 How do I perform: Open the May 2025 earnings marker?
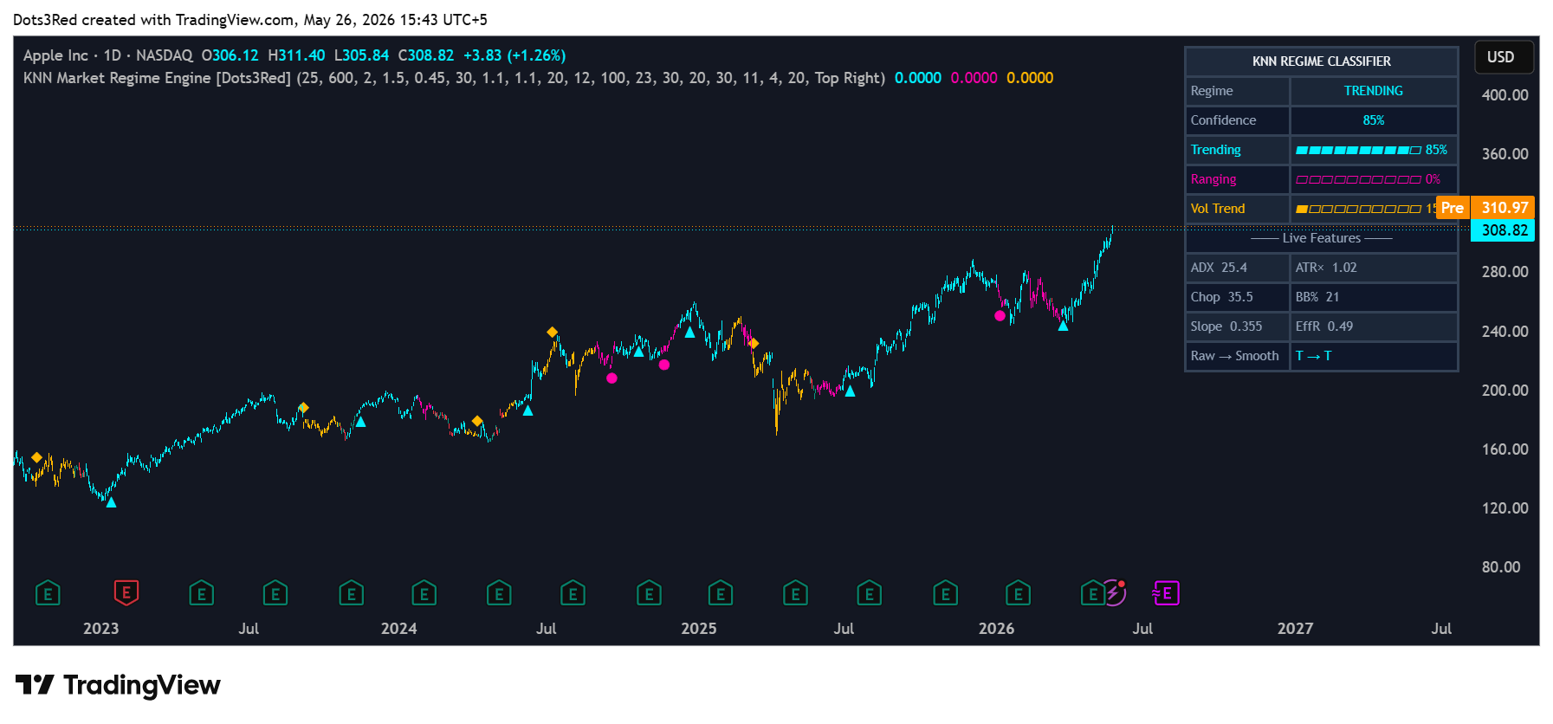[795, 593]
